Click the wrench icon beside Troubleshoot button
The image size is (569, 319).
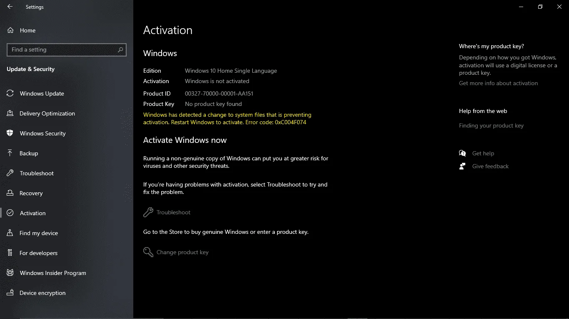[148, 212]
